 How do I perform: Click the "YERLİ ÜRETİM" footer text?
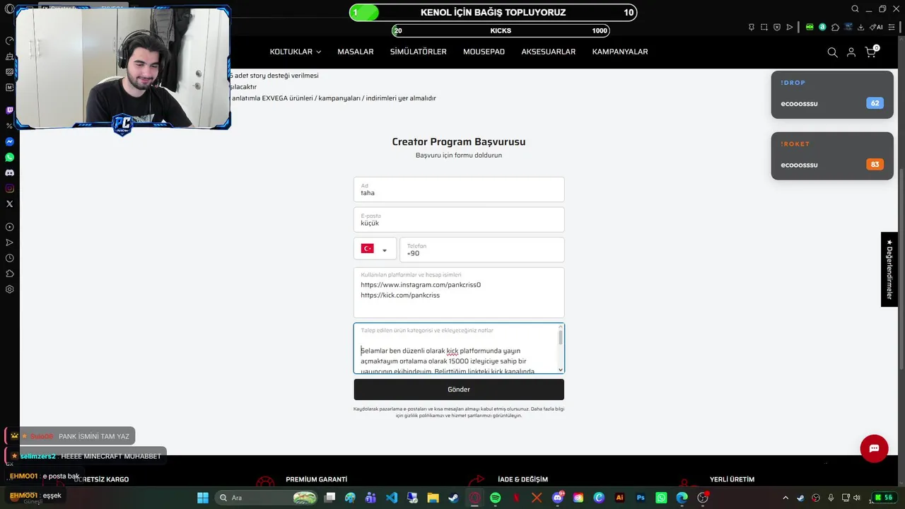click(732, 479)
